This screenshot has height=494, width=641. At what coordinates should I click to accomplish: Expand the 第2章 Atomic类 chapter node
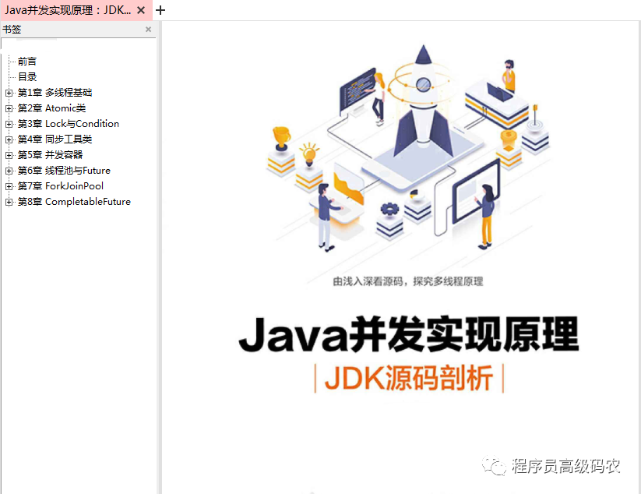point(9,108)
